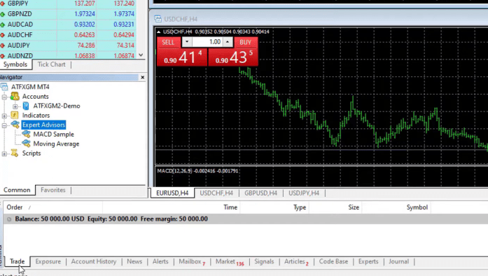
Task: Open the USDJPY,H4 chart tab
Action: point(304,193)
